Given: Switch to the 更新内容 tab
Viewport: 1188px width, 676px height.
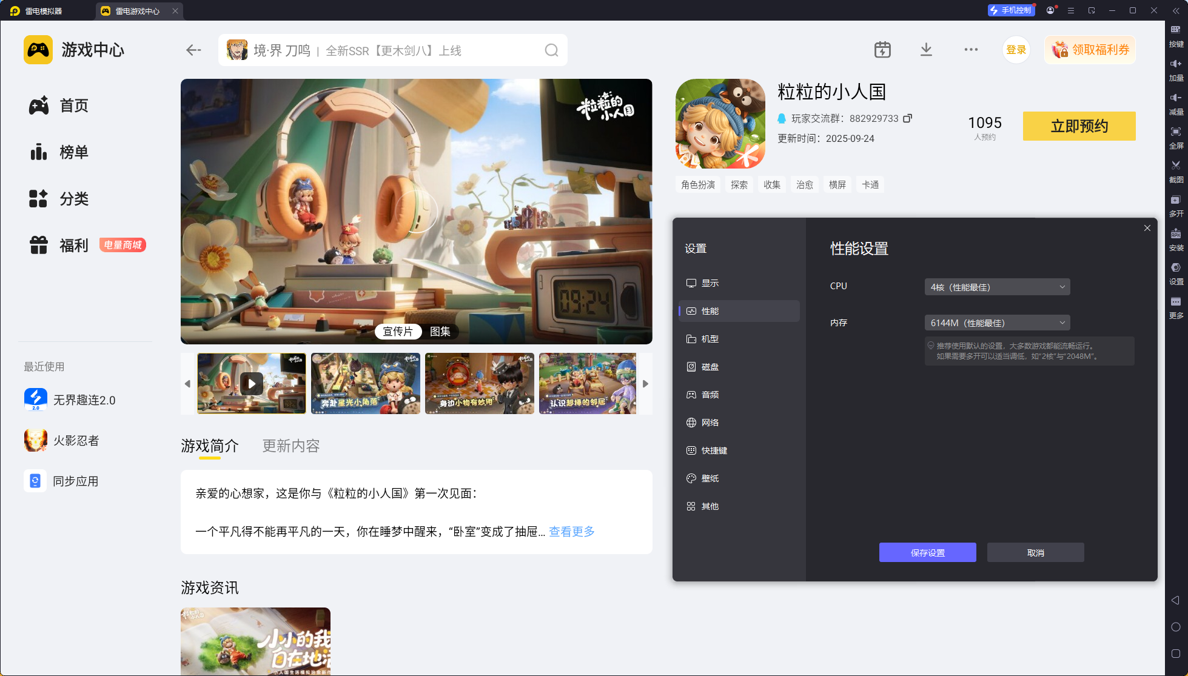Looking at the screenshot, I should (x=290, y=446).
